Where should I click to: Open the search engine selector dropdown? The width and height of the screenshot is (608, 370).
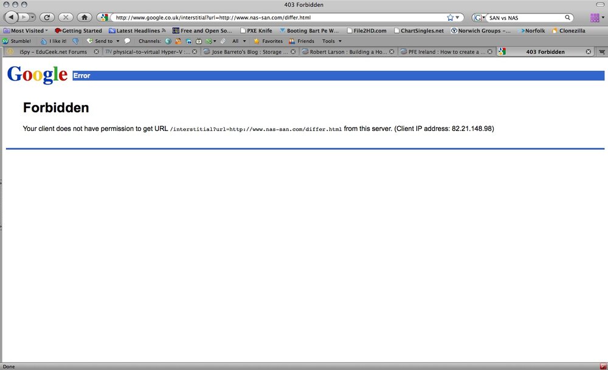[480, 18]
